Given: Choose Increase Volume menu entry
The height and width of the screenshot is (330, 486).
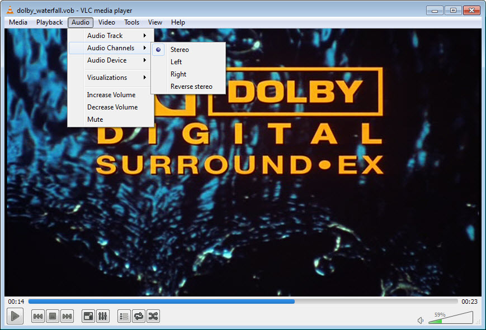Looking at the screenshot, I should [111, 95].
